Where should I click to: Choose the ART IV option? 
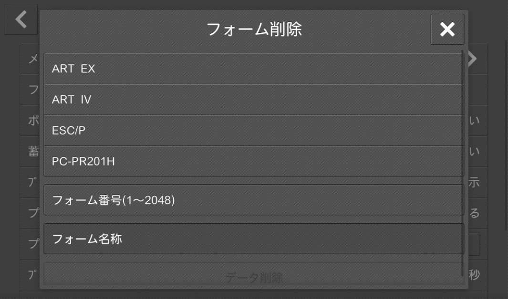(x=254, y=100)
